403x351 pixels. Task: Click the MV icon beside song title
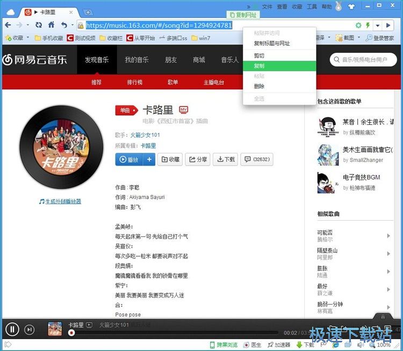pyautogui.click(x=183, y=110)
